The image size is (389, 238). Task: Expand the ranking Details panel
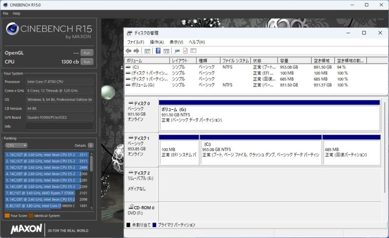click(90, 145)
